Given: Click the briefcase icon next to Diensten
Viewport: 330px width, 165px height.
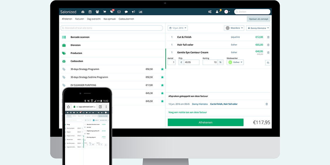Looking at the screenshot, I should point(64,45).
